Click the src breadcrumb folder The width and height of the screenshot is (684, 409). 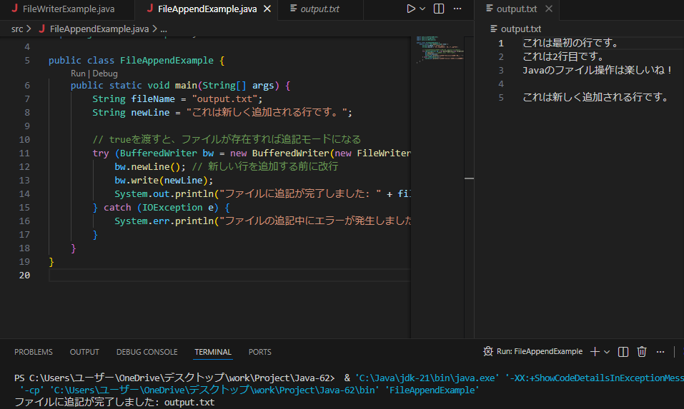[17, 29]
